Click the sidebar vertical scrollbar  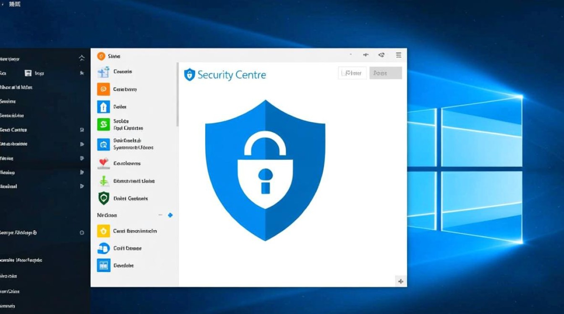pos(178,94)
